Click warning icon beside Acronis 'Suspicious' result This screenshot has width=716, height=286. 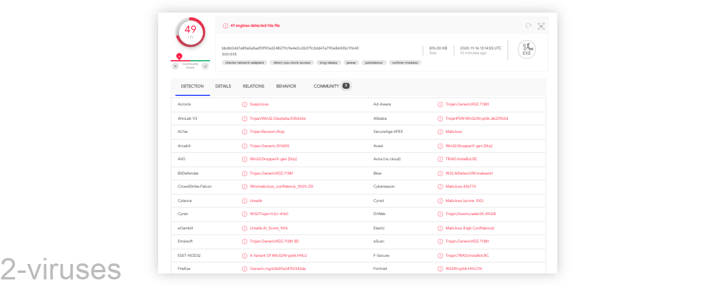pyautogui.click(x=245, y=104)
